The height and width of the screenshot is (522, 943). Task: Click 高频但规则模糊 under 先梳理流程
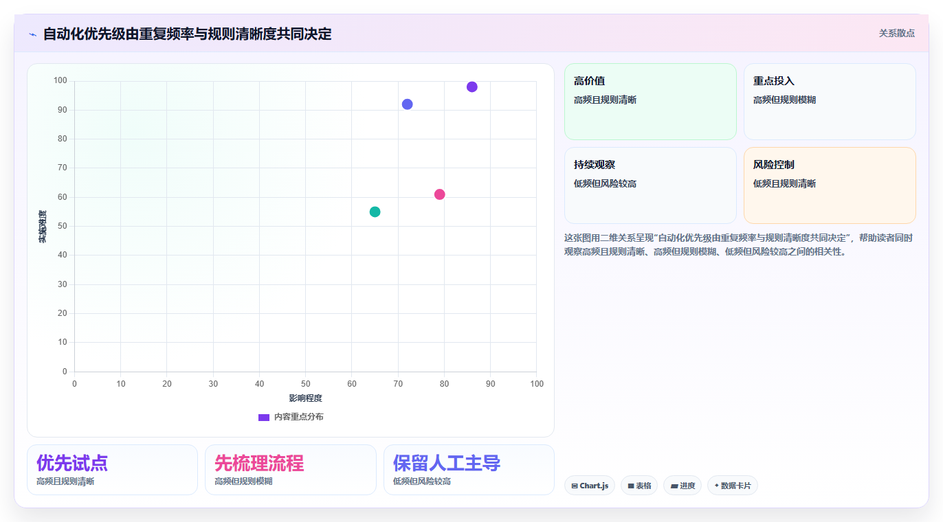[243, 481]
